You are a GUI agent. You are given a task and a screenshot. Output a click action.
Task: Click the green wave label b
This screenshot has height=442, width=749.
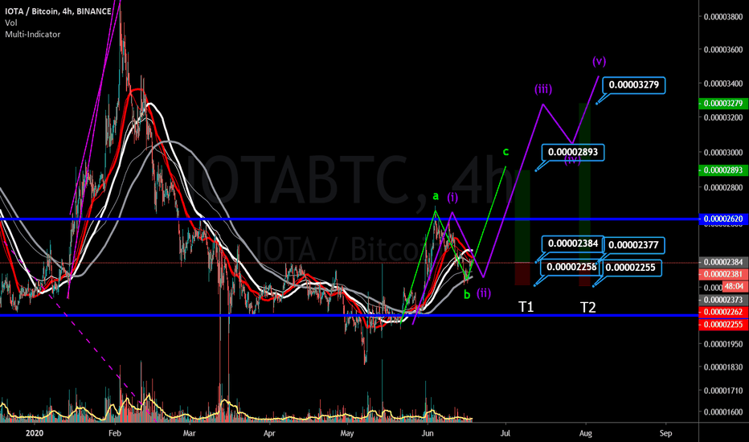[467, 294]
